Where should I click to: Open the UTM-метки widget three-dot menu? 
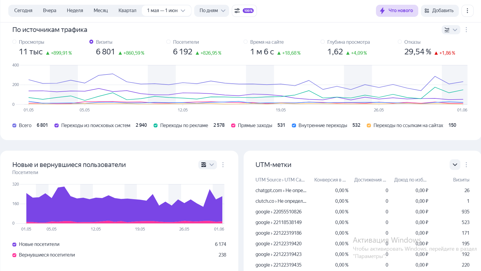pos(466,165)
